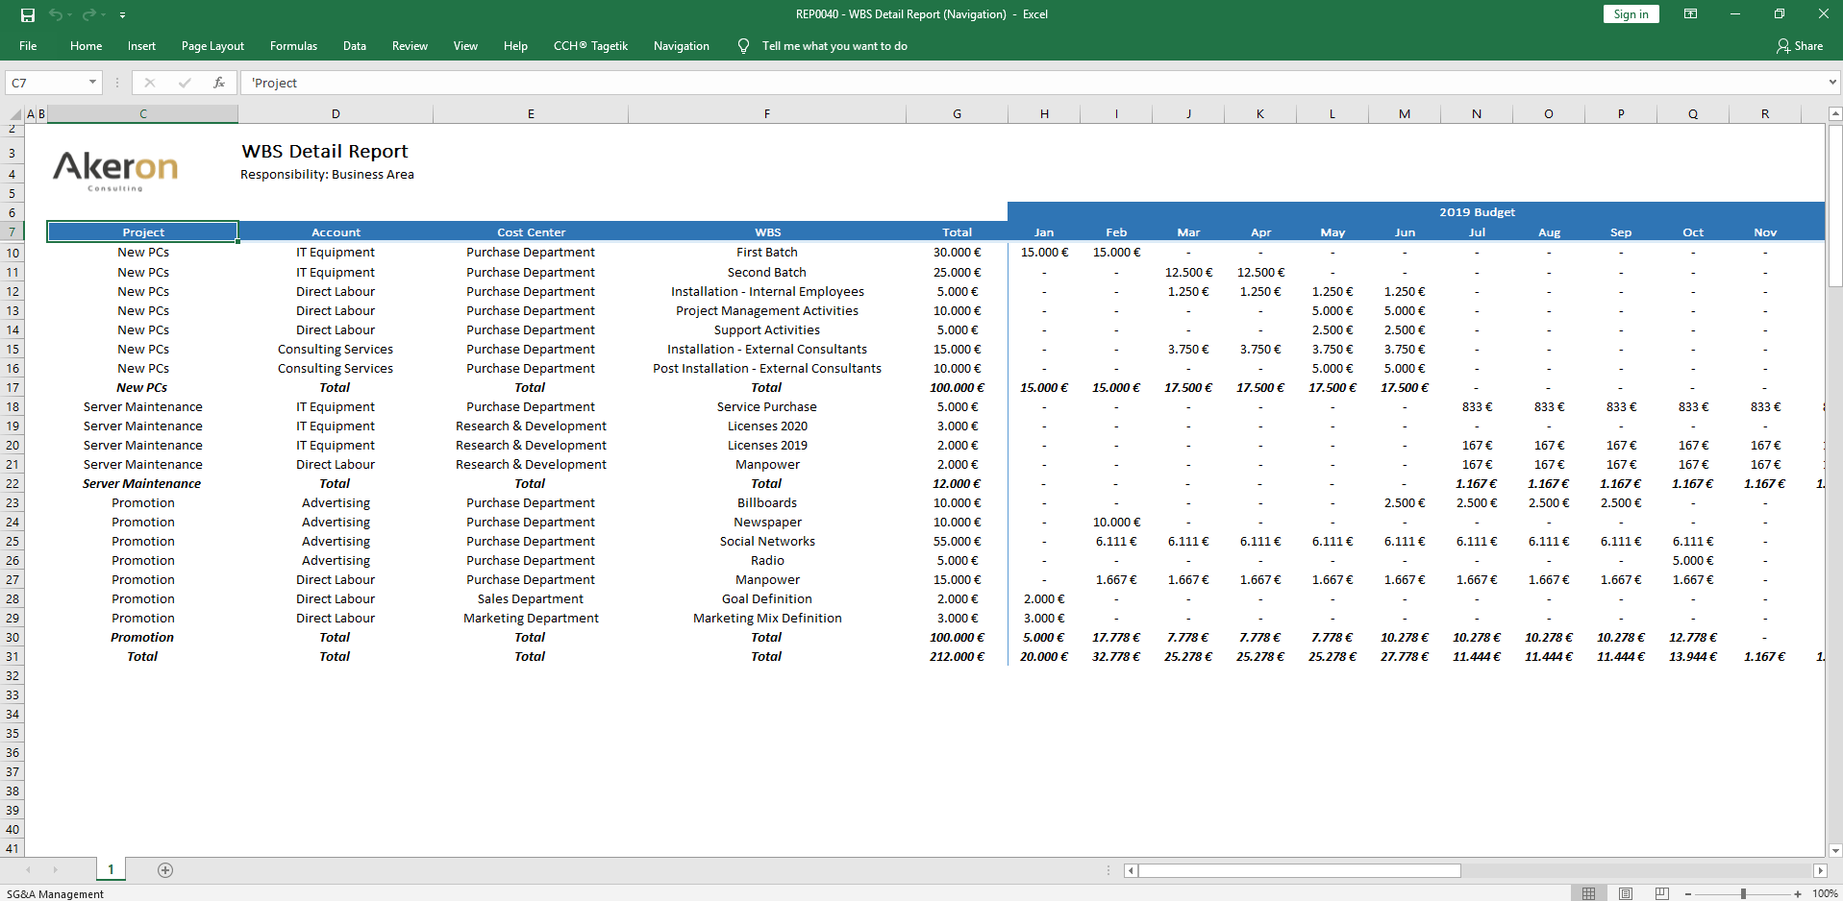1843x901 pixels.
Task: Open the CCH Tagetik ribbon tab
Action: [x=590, y=46]
